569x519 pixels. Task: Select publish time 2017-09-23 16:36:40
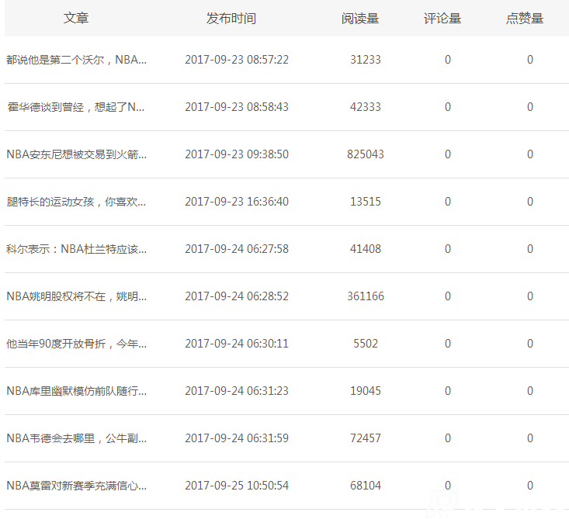[x=236, y=202]
